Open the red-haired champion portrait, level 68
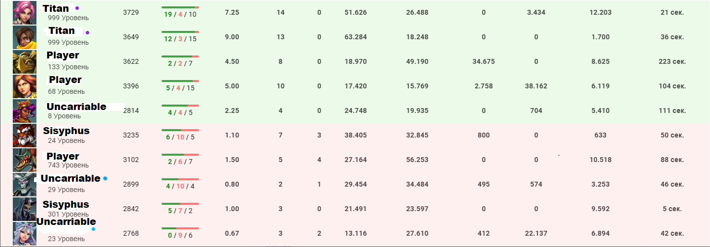This screenshot has height=247, width=710. [24, 86]
